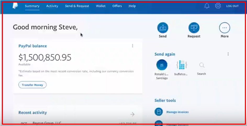Go to the Summary tab

(32, 6)
